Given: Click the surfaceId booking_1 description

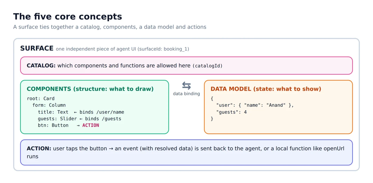Looking at the screenshot, I should point(123,49).
